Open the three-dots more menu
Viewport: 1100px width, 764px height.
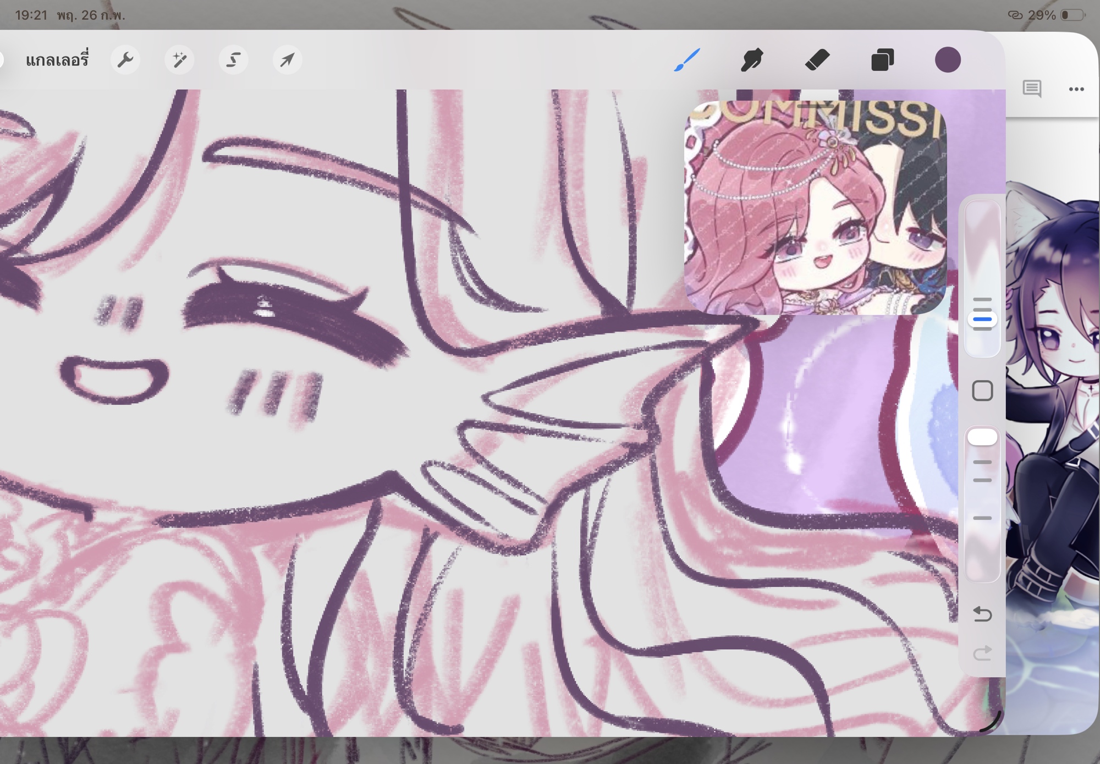click(x=1076, y=89)
